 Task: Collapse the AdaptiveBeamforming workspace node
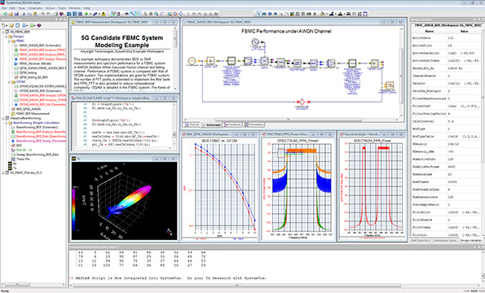(x=3, y=118)
